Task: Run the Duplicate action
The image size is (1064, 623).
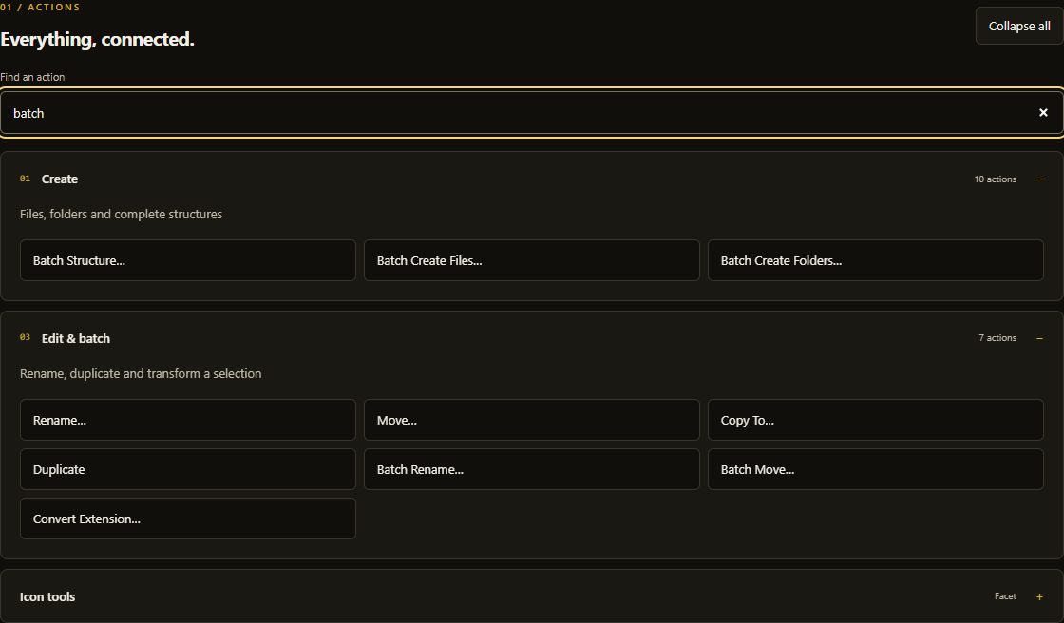Action: click(188, 469)
